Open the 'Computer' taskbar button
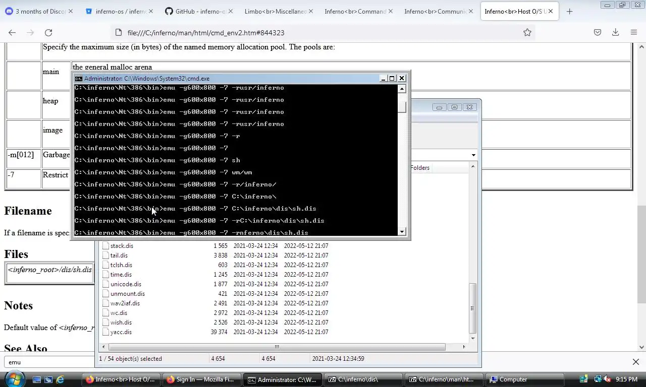Screen dimensions: 646x387 pos(524,379)
